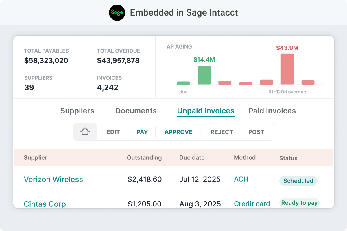Click the invoices count 4,242
The height and width of the screenshot is (231, 347).
click(108, 87)
